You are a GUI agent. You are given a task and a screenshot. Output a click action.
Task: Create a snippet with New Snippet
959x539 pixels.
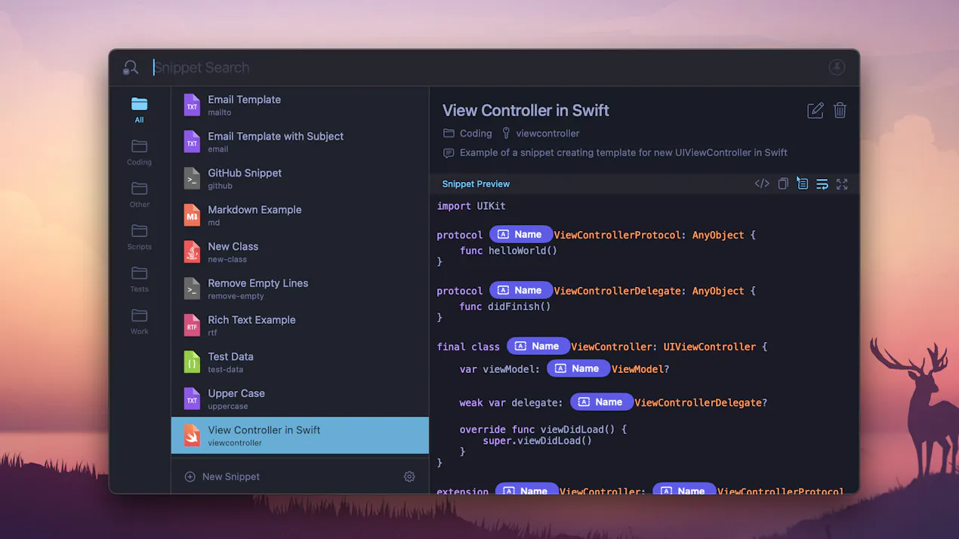(222, 476)
